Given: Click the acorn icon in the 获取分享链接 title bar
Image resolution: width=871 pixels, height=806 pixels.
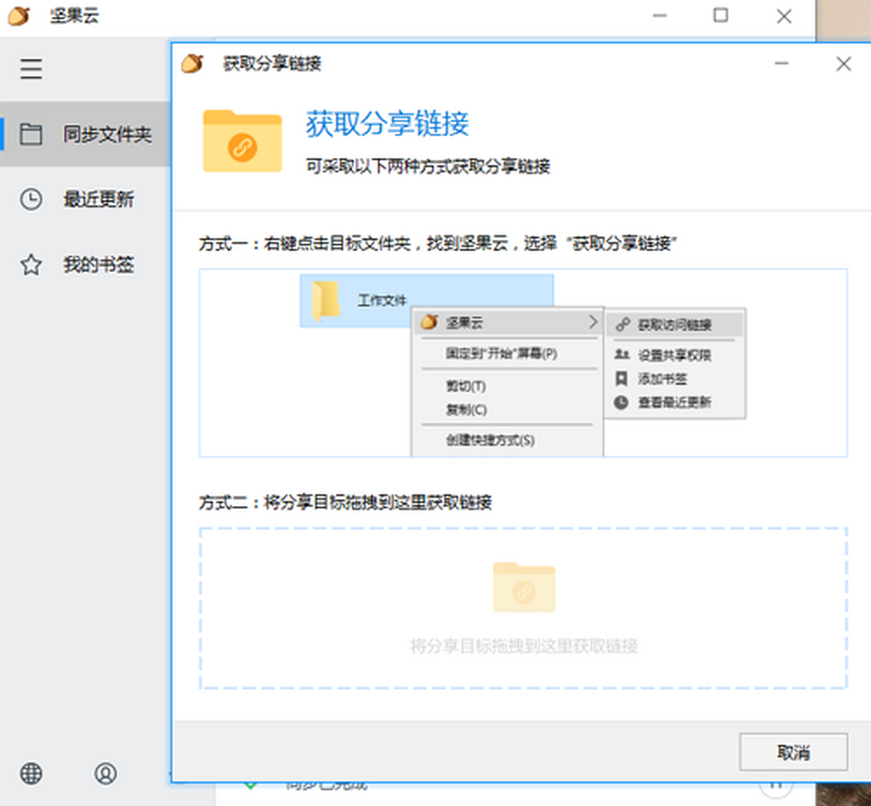Looking at the screenshot, I should [x=192, y=64].
